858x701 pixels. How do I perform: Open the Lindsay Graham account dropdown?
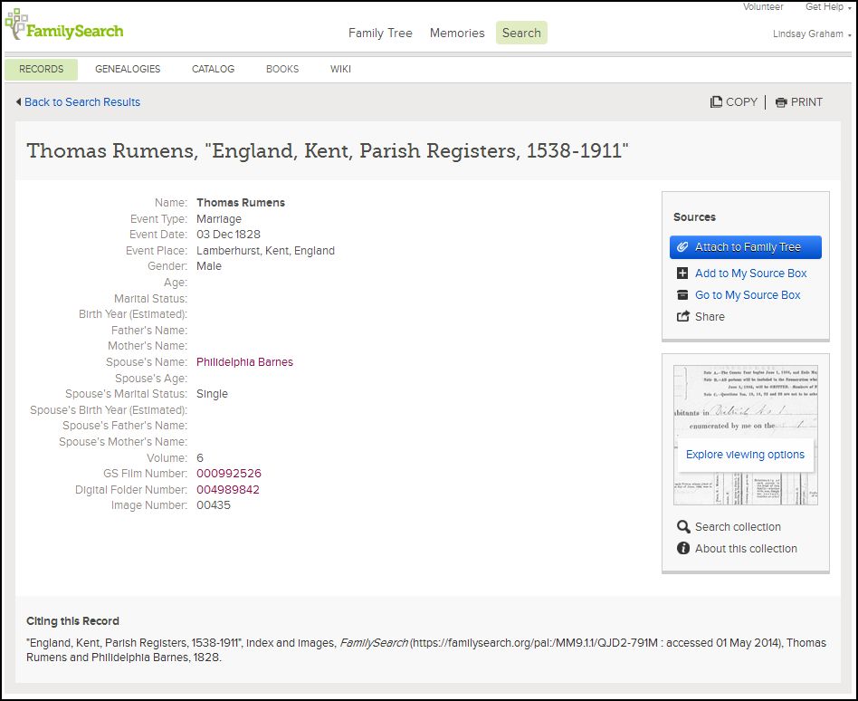pos(812,34)
